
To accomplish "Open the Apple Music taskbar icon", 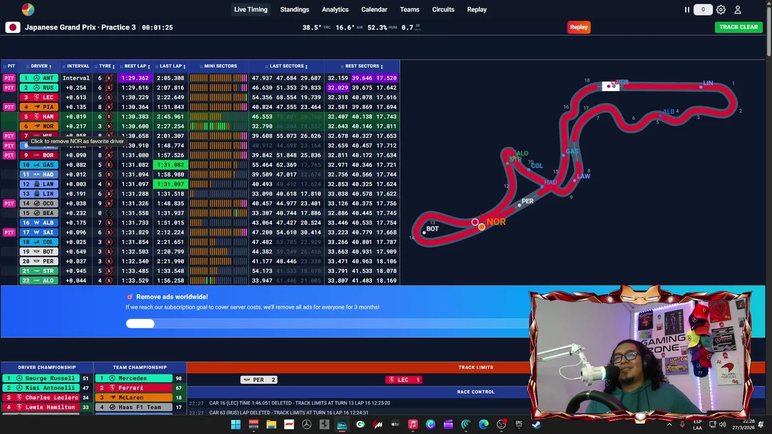I will coord(413,424).
